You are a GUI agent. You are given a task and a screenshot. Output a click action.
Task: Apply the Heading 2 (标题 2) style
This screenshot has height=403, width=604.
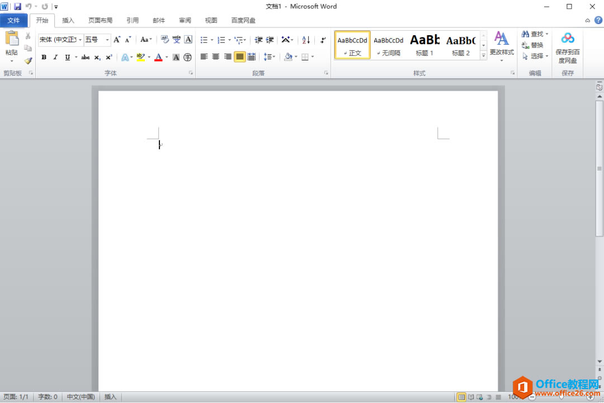click(x=461, y=45)
